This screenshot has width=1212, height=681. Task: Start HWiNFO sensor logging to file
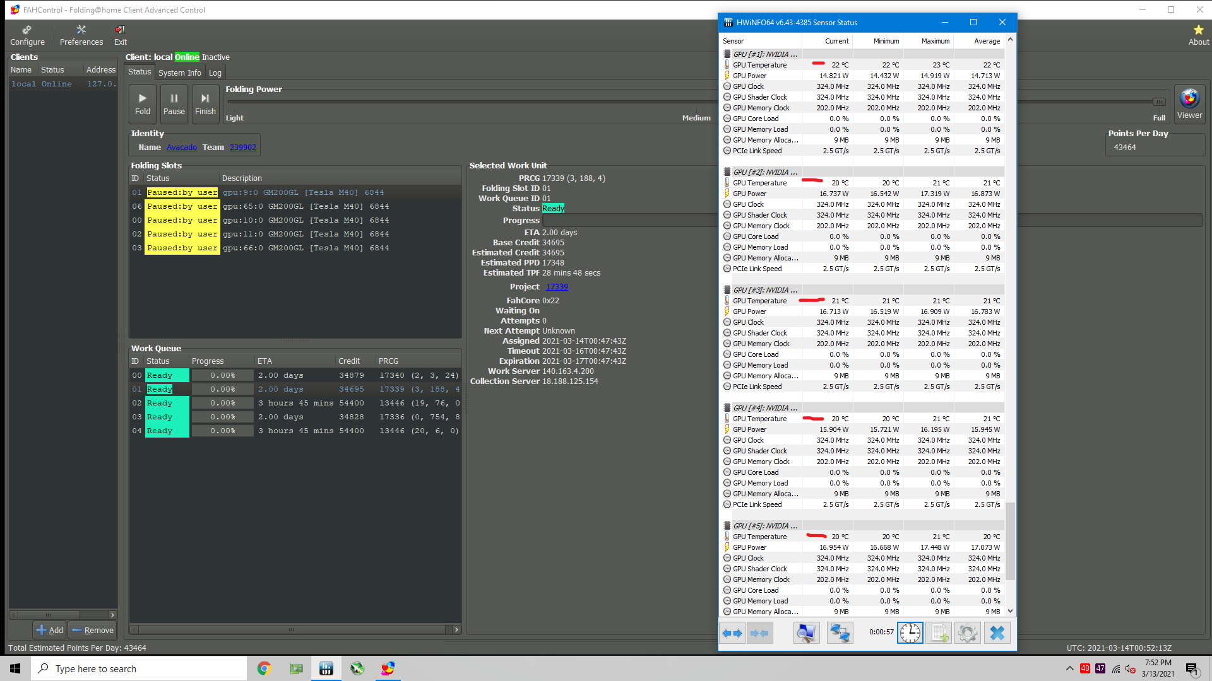(x=939, y=633)
